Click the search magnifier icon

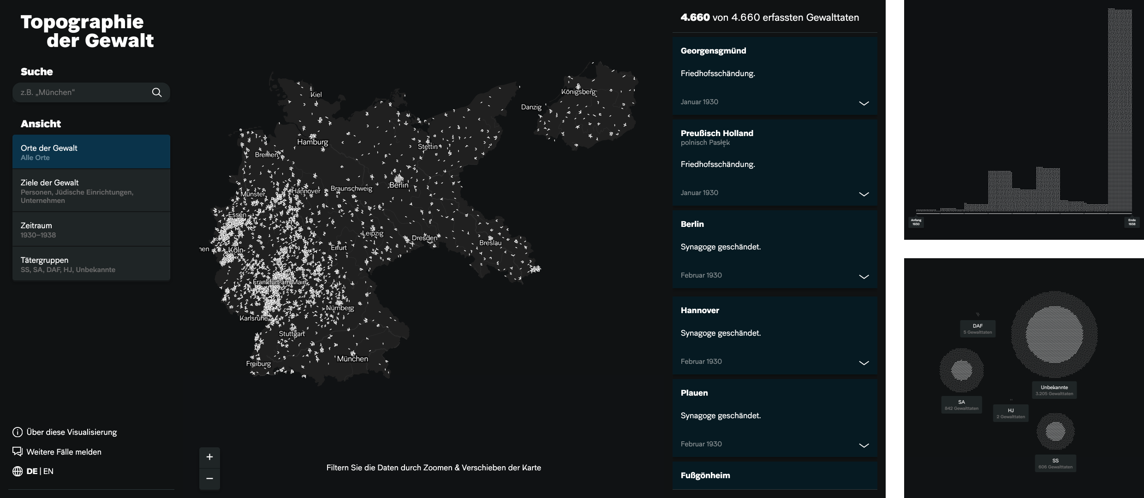coord(157,92)
